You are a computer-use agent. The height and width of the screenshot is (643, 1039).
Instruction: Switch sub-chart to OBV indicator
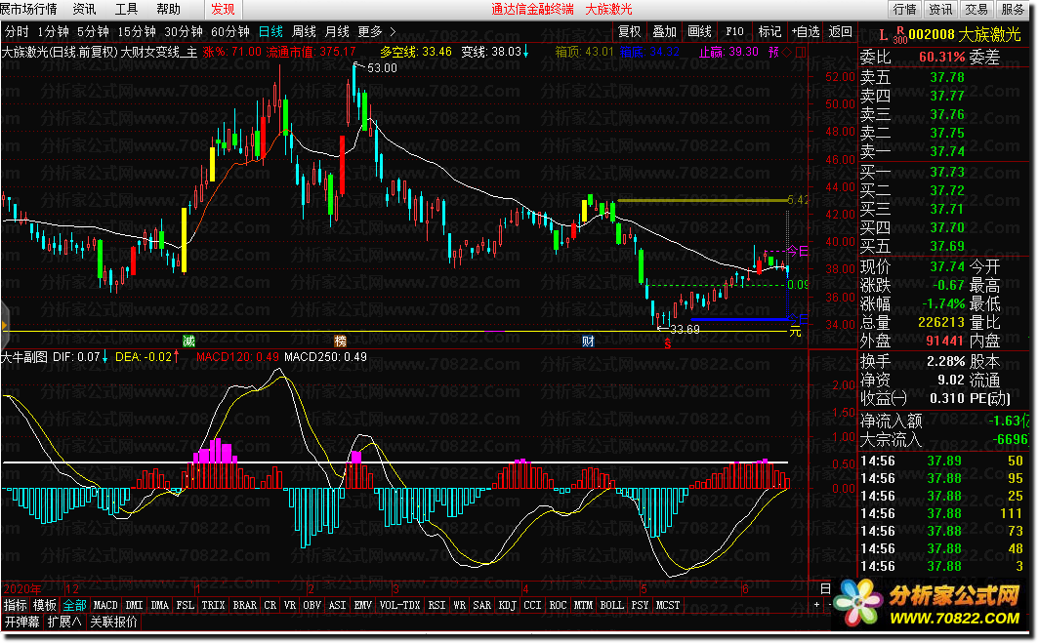click(312, 605)
